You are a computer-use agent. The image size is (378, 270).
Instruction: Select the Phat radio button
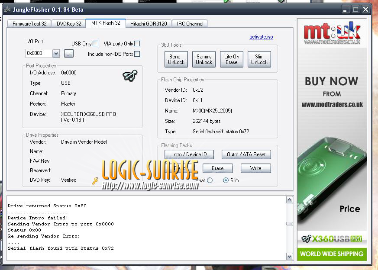click(210, 180)
